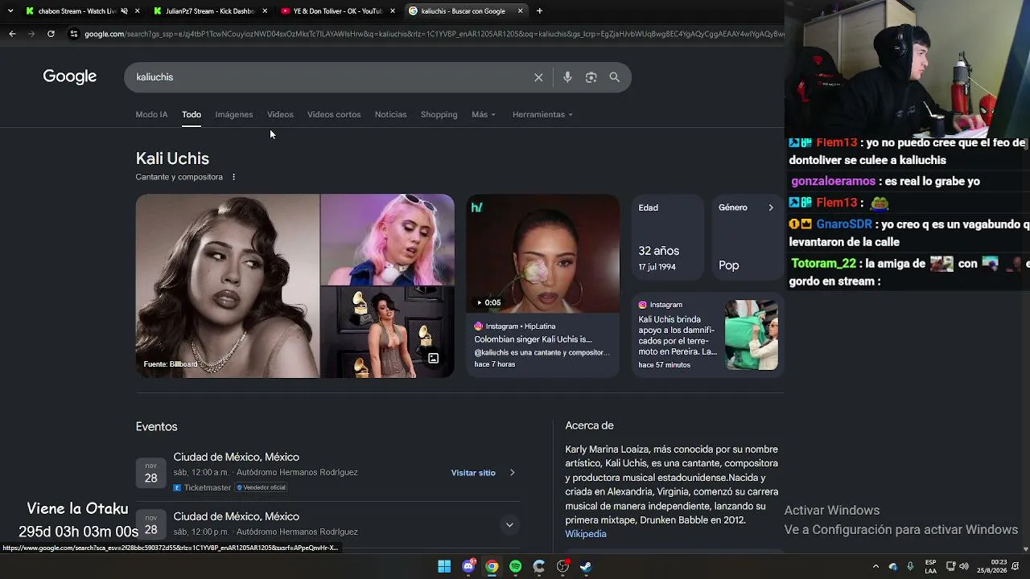Click the Google search text field
This screenshot has width=1030, height=579.
pyautogui.click(x=330, y=77)
